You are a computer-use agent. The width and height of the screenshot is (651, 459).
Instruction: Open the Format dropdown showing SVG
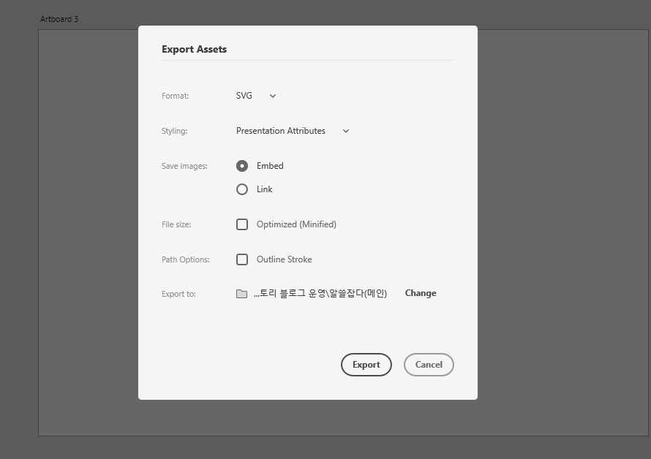[256, 96]
